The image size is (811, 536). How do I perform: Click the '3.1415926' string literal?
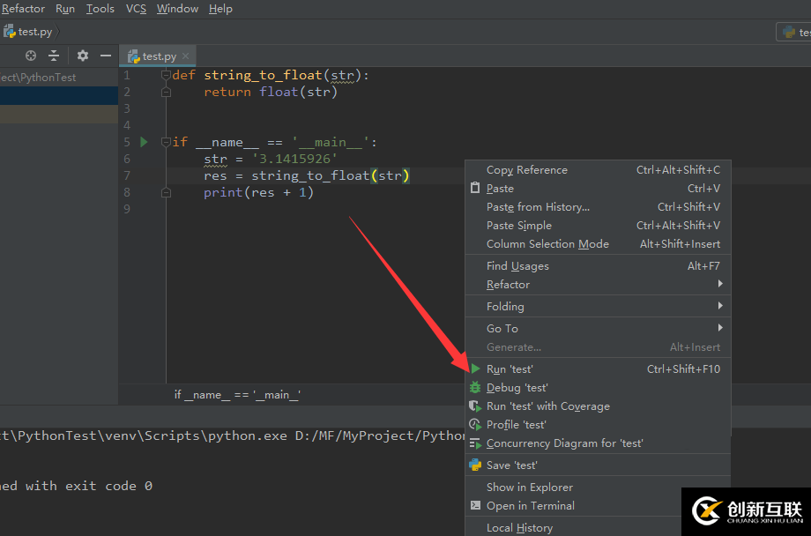[294, 159]
